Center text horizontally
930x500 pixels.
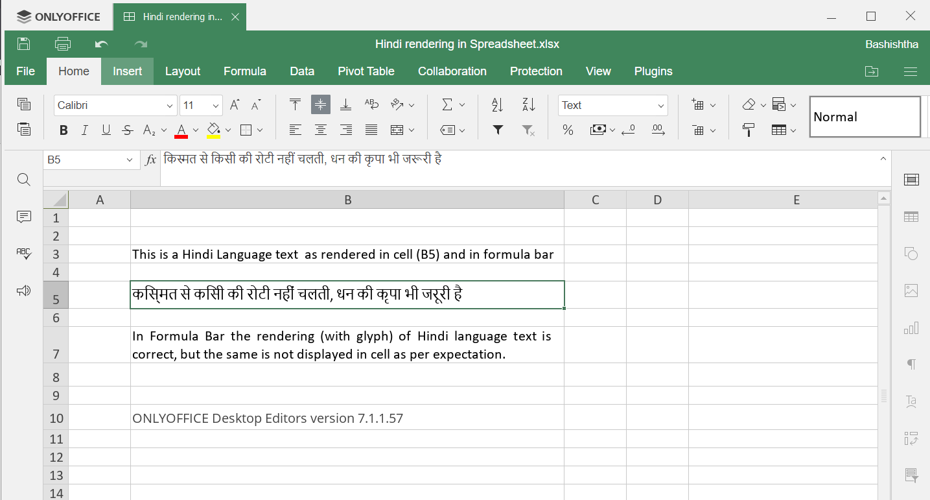320,130
